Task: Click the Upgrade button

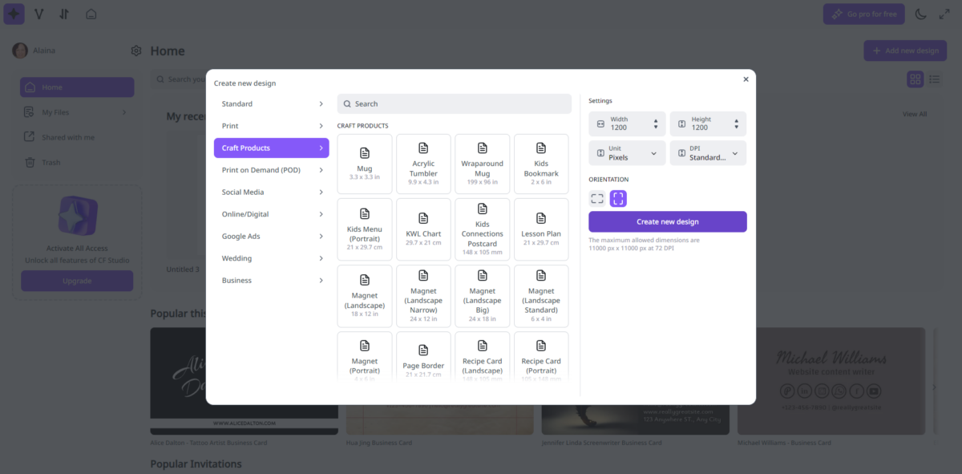Action: (x=77, y=281)
